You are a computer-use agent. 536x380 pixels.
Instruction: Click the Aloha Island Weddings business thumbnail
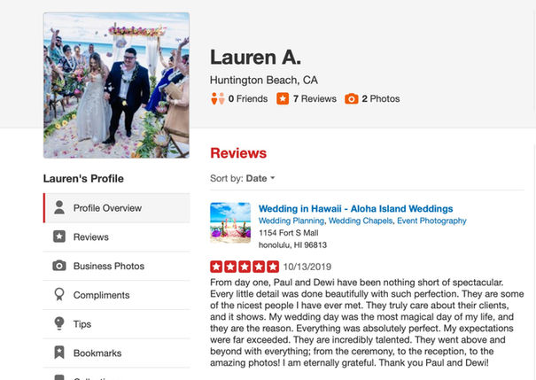point(230,223)
